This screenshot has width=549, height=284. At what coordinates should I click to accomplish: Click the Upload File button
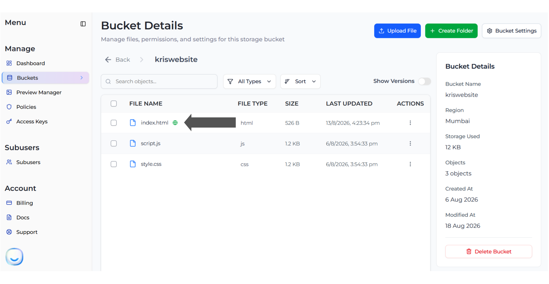397,31
